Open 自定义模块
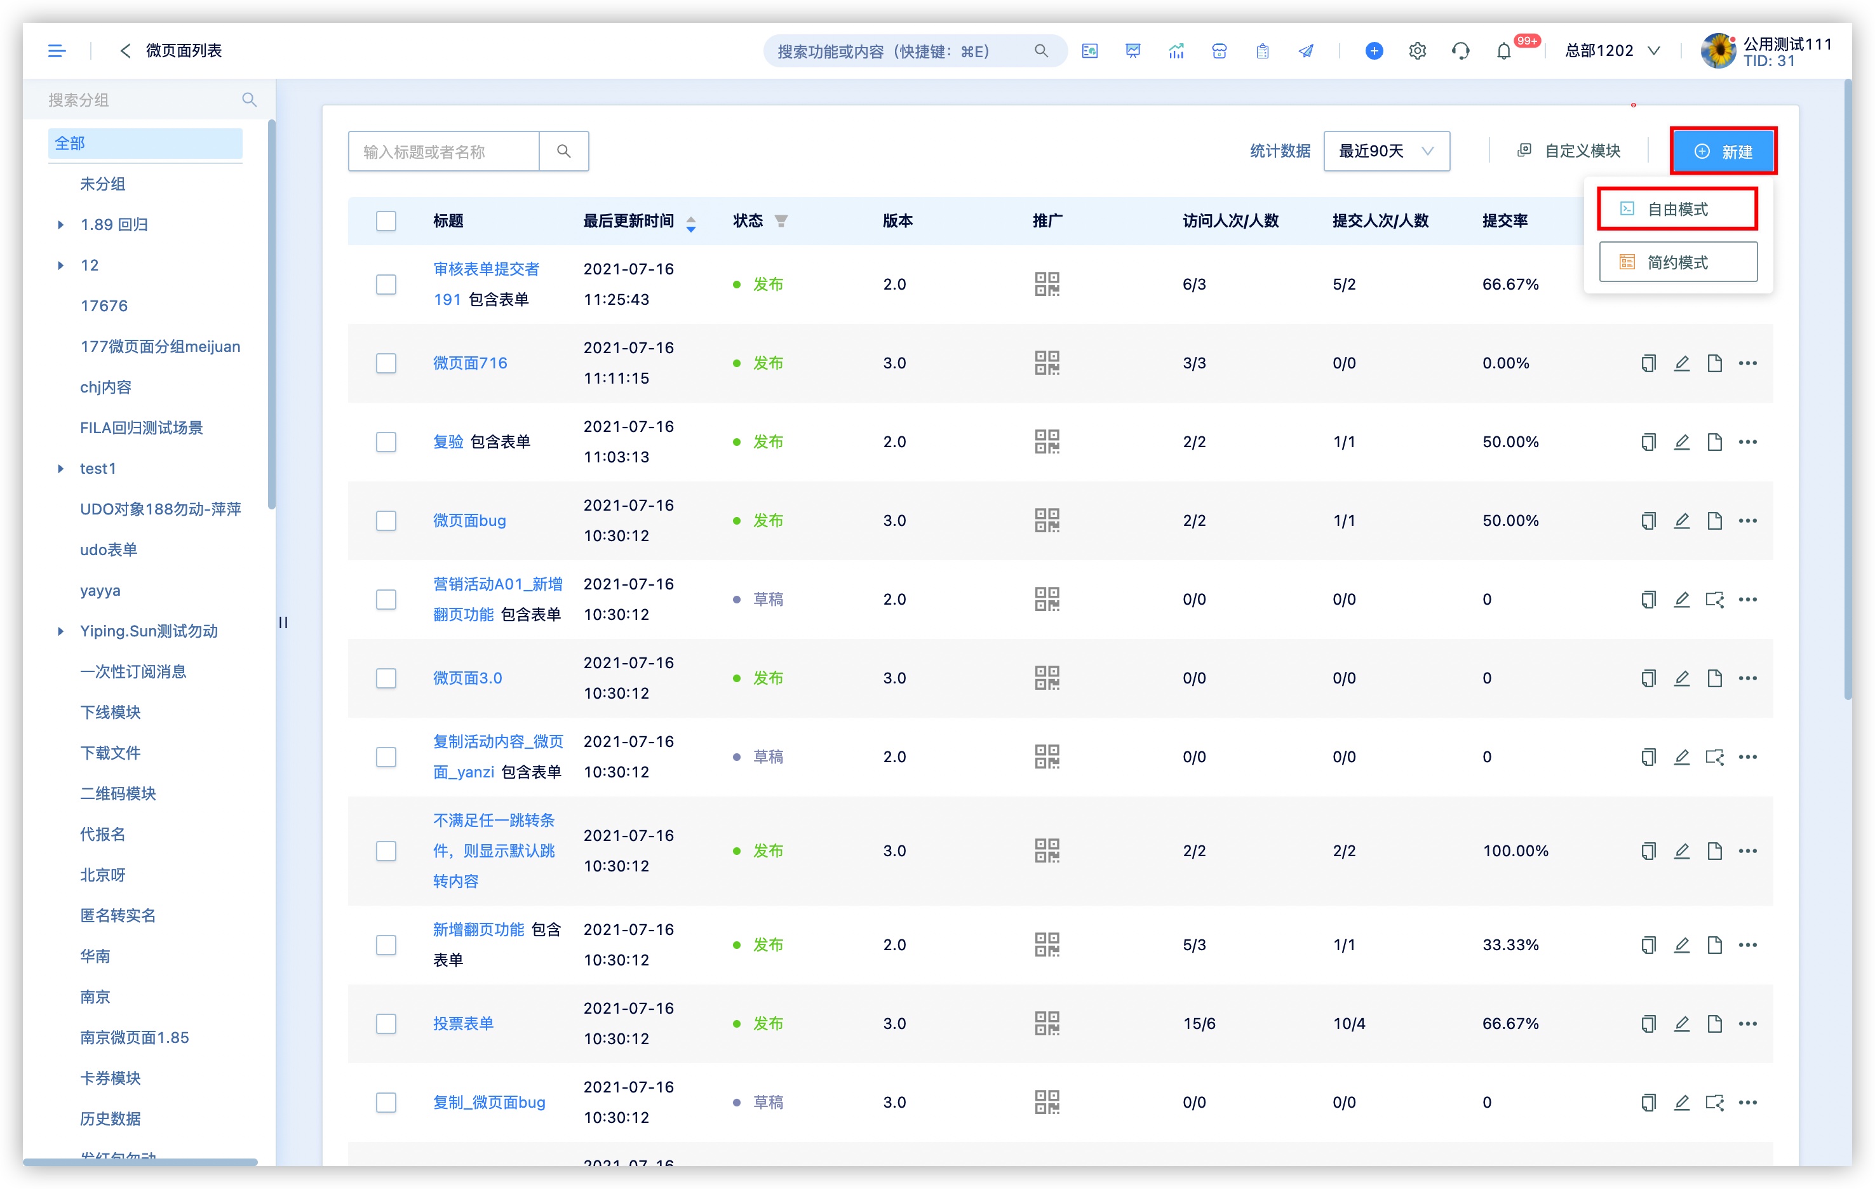1875x1189 pixels. point(1568,151)
